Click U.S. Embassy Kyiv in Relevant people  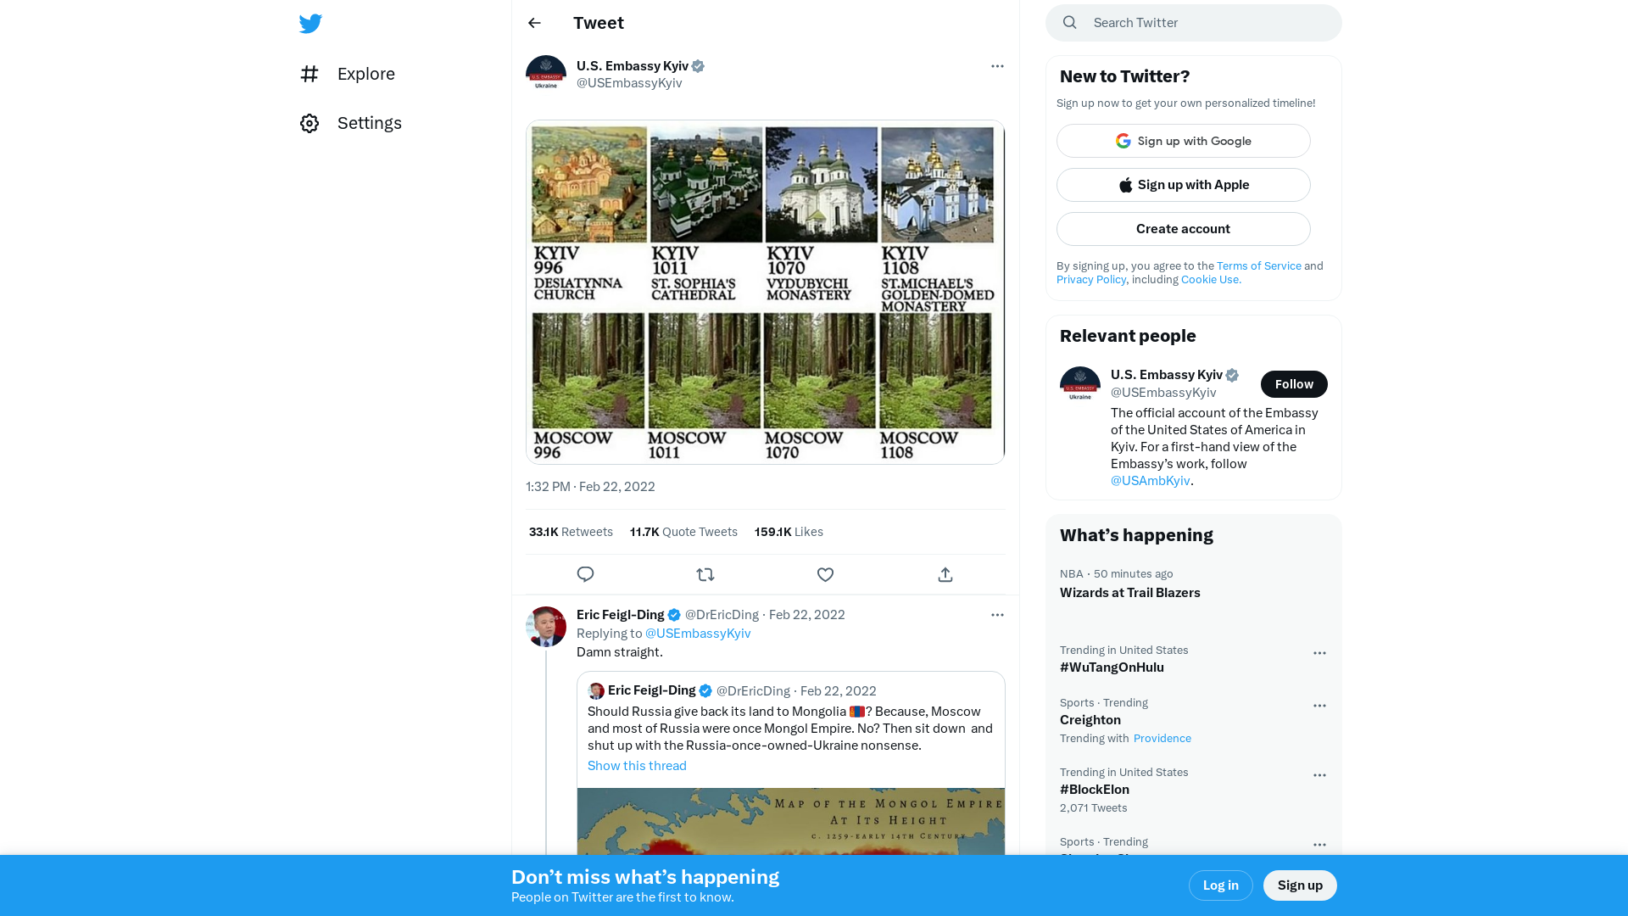coord(1167,374)
